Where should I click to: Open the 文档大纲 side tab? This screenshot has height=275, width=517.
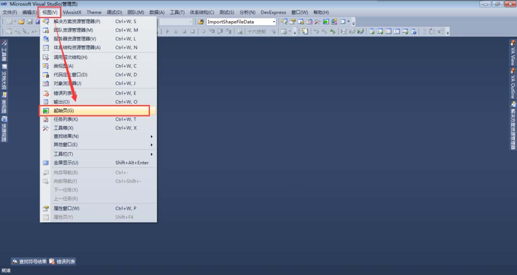coord(4,76)
